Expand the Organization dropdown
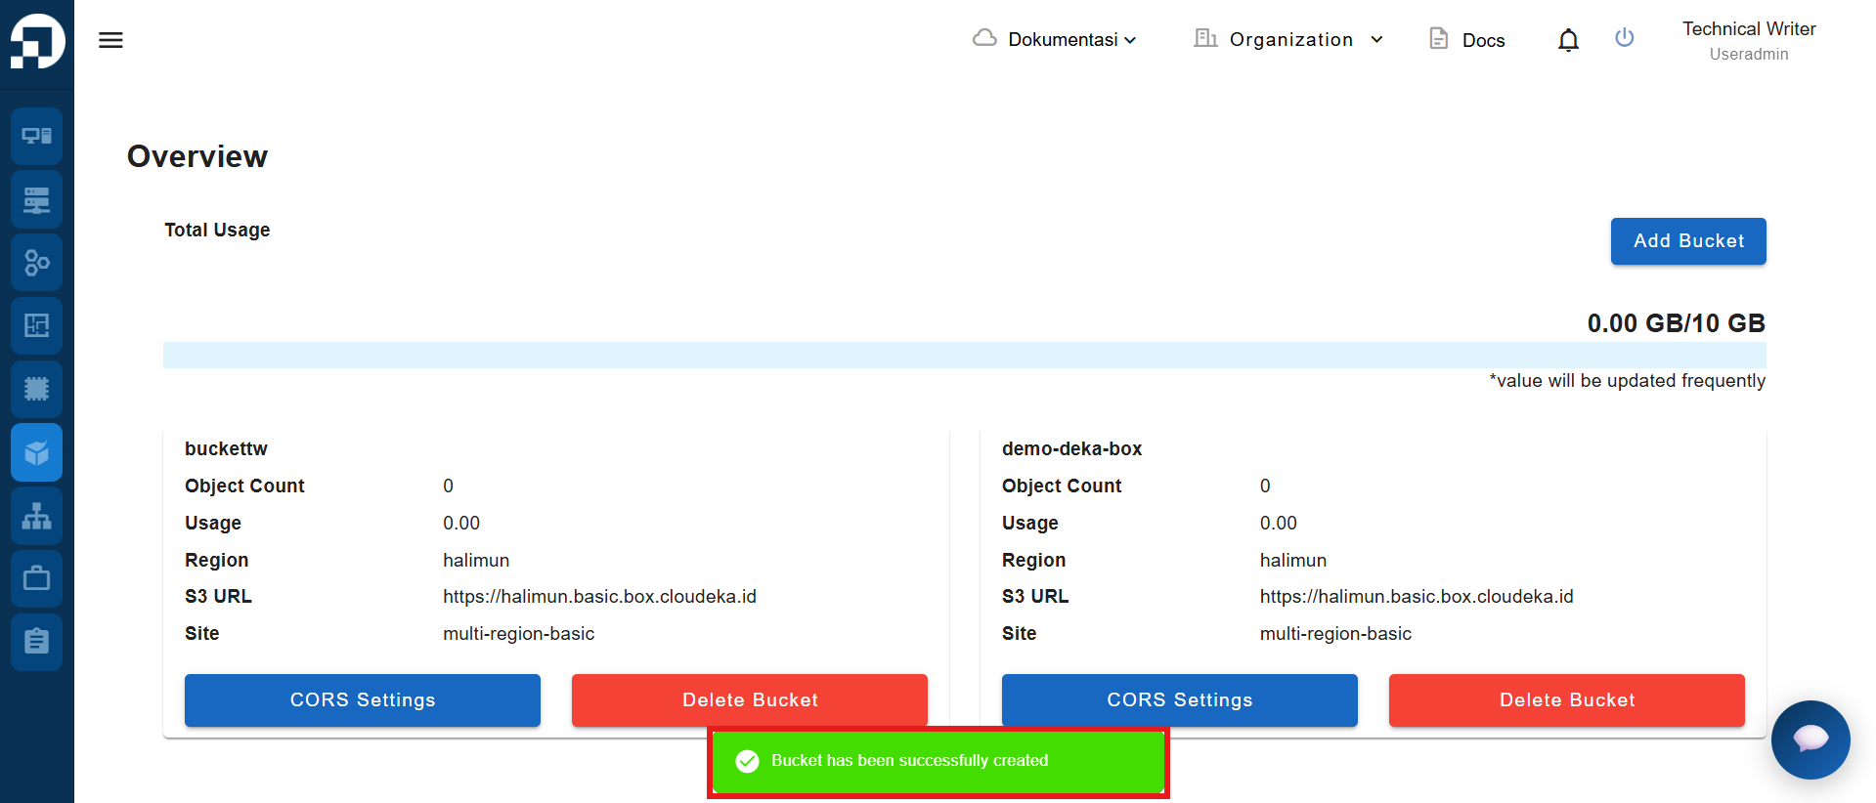 [x=1288, y=39]
